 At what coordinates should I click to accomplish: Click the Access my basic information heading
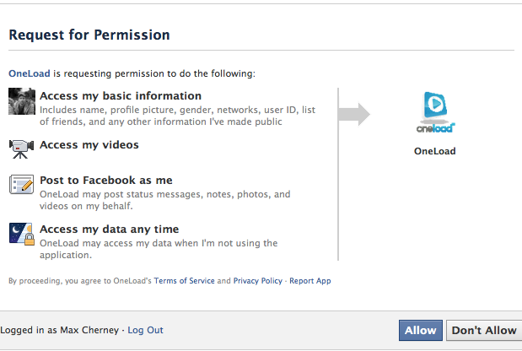[x=121, y=96]
